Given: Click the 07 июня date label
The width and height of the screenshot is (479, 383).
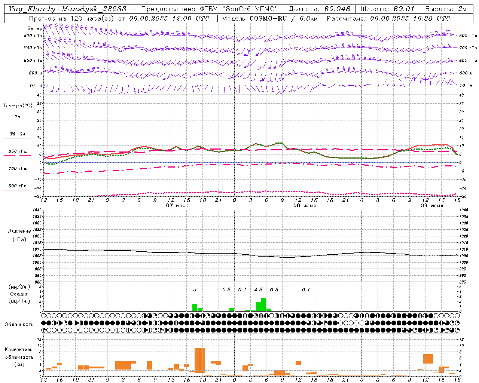Looking at the screenshot, I should coord(177,206).
